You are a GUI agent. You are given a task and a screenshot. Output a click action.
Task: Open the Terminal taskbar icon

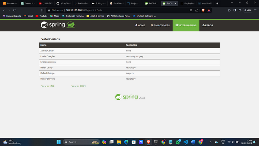156,142
